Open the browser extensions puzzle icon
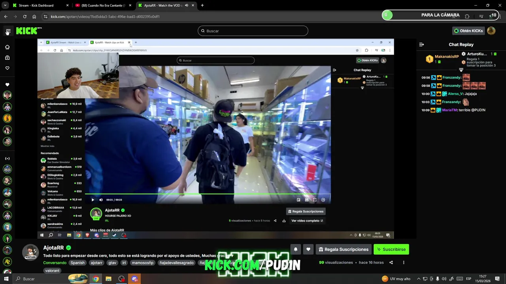Image resolution: width=506 pixels, height=284 pixels. tap(467, 17)
